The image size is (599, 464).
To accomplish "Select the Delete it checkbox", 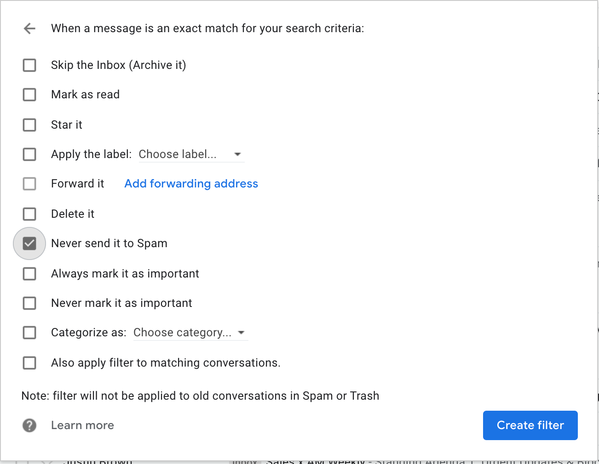I will click(29, 214).
